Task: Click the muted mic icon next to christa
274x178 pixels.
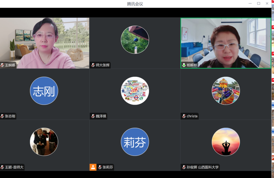Action: point(184,116)
